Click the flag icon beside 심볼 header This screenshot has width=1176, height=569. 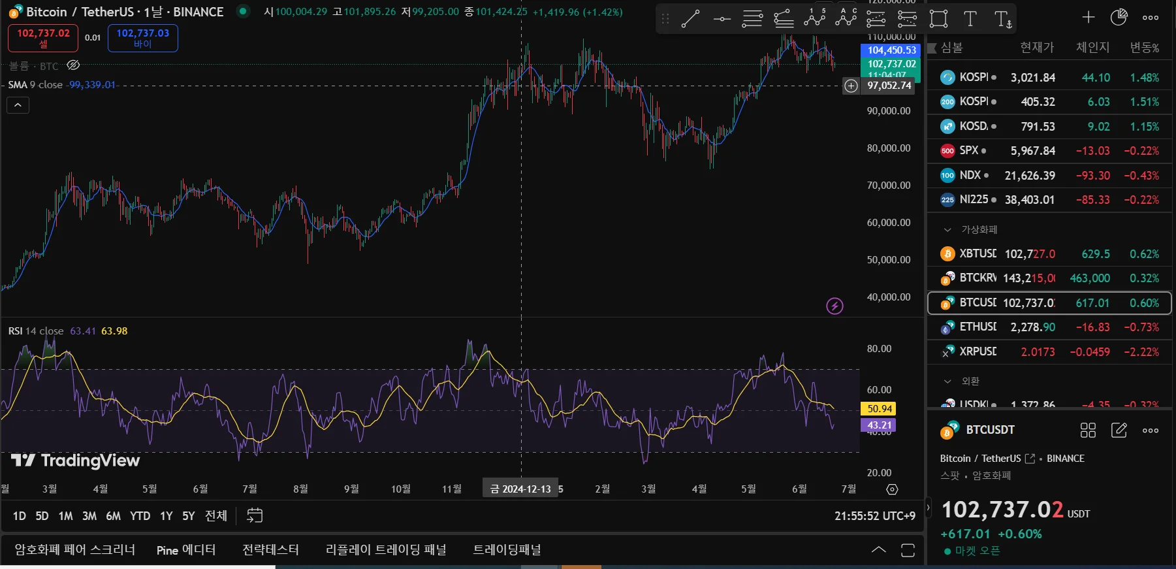pos(932,48)
